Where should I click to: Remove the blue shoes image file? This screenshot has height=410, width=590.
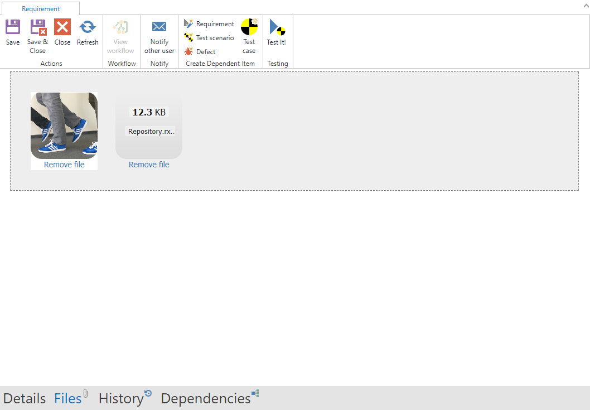click(64, 165)
